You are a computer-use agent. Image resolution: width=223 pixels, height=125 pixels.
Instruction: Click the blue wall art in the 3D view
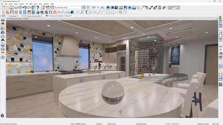click(175, 55)
